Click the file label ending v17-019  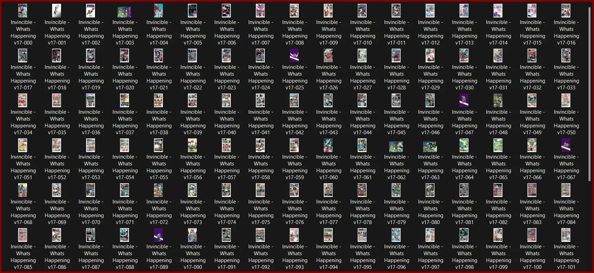[x=91, y=77]
